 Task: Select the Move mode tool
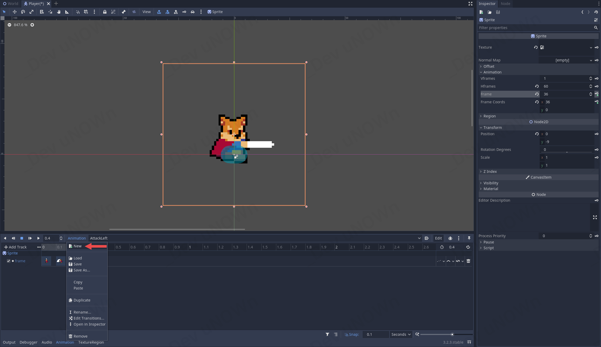click(14, 12)
